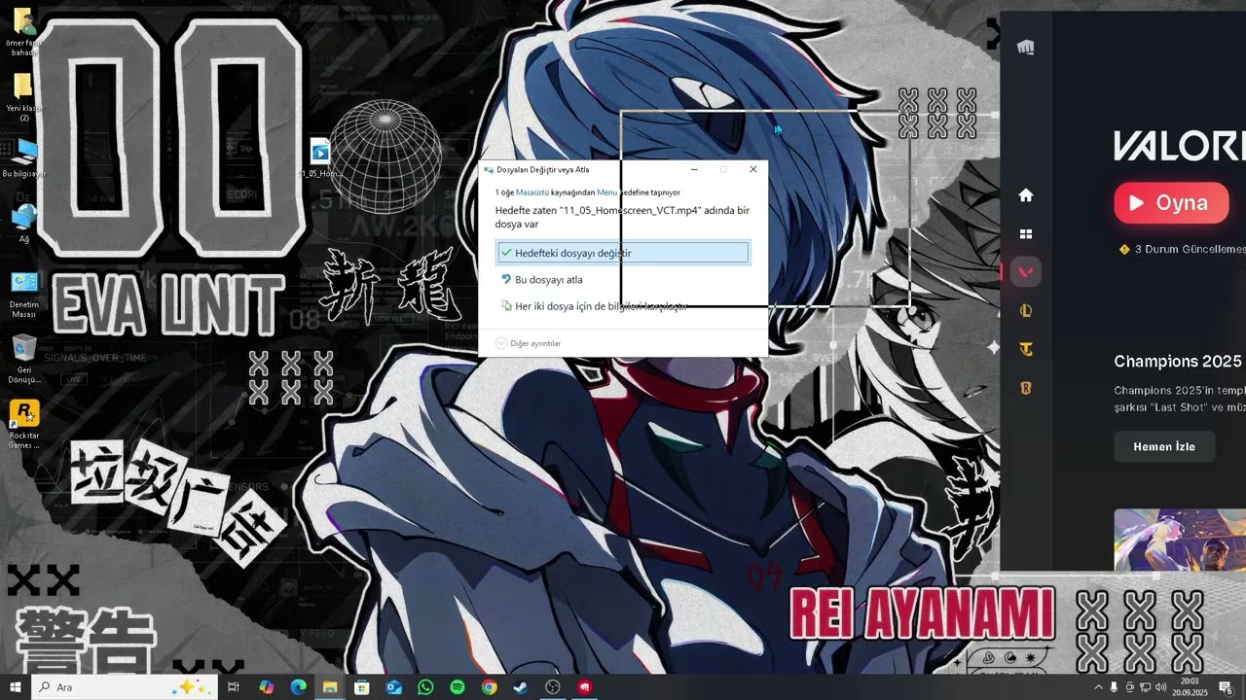Select League of Legends in Riot sidebar
This screenshot has height=700, width=1246.
tap(1025, 311)
